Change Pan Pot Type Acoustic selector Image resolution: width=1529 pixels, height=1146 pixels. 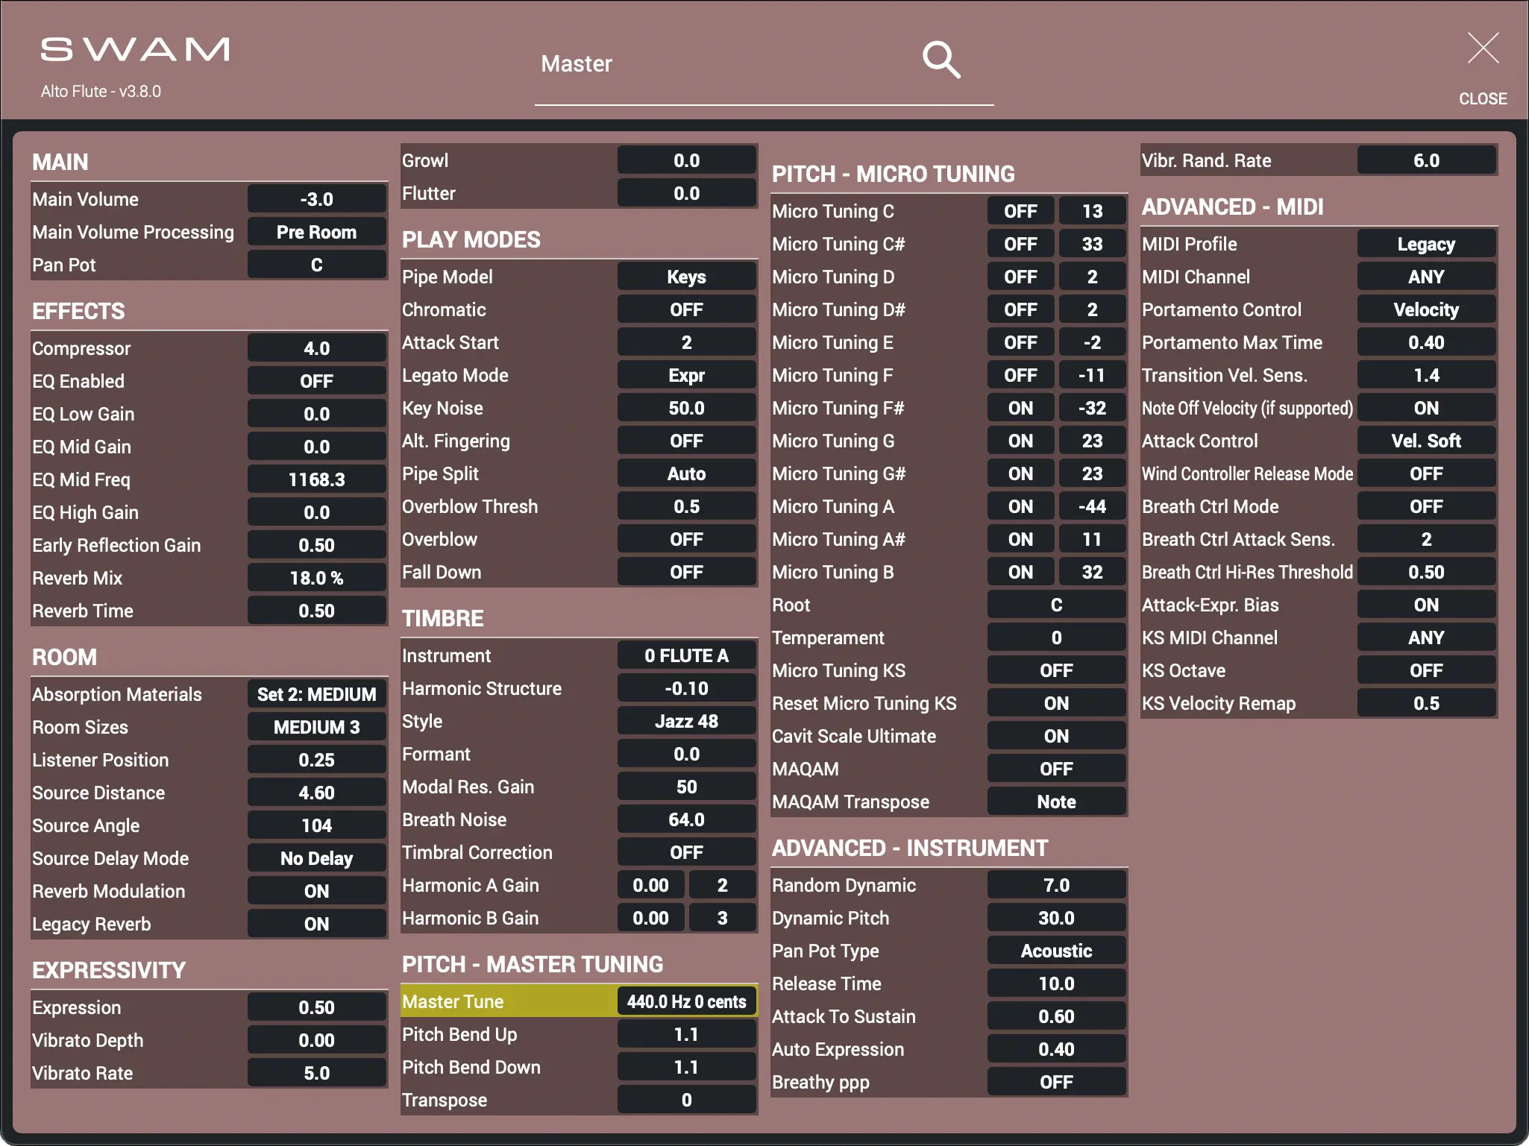tap(1055, 951)
